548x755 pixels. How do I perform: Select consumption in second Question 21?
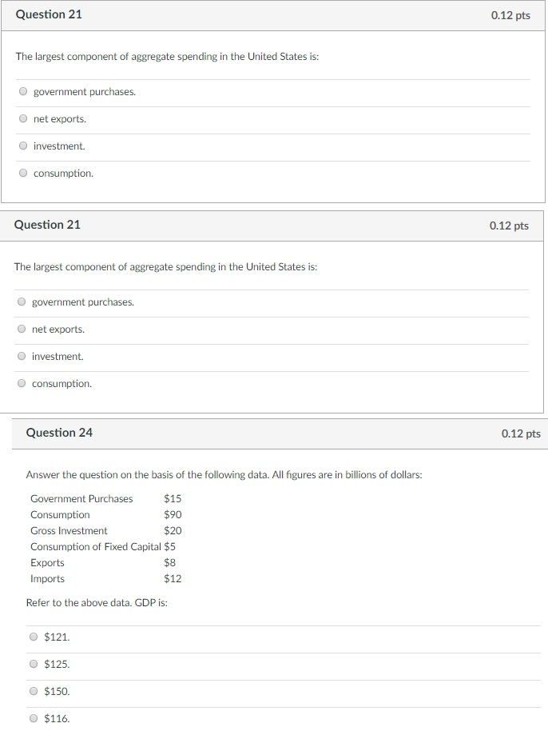(x=21, y=383)
